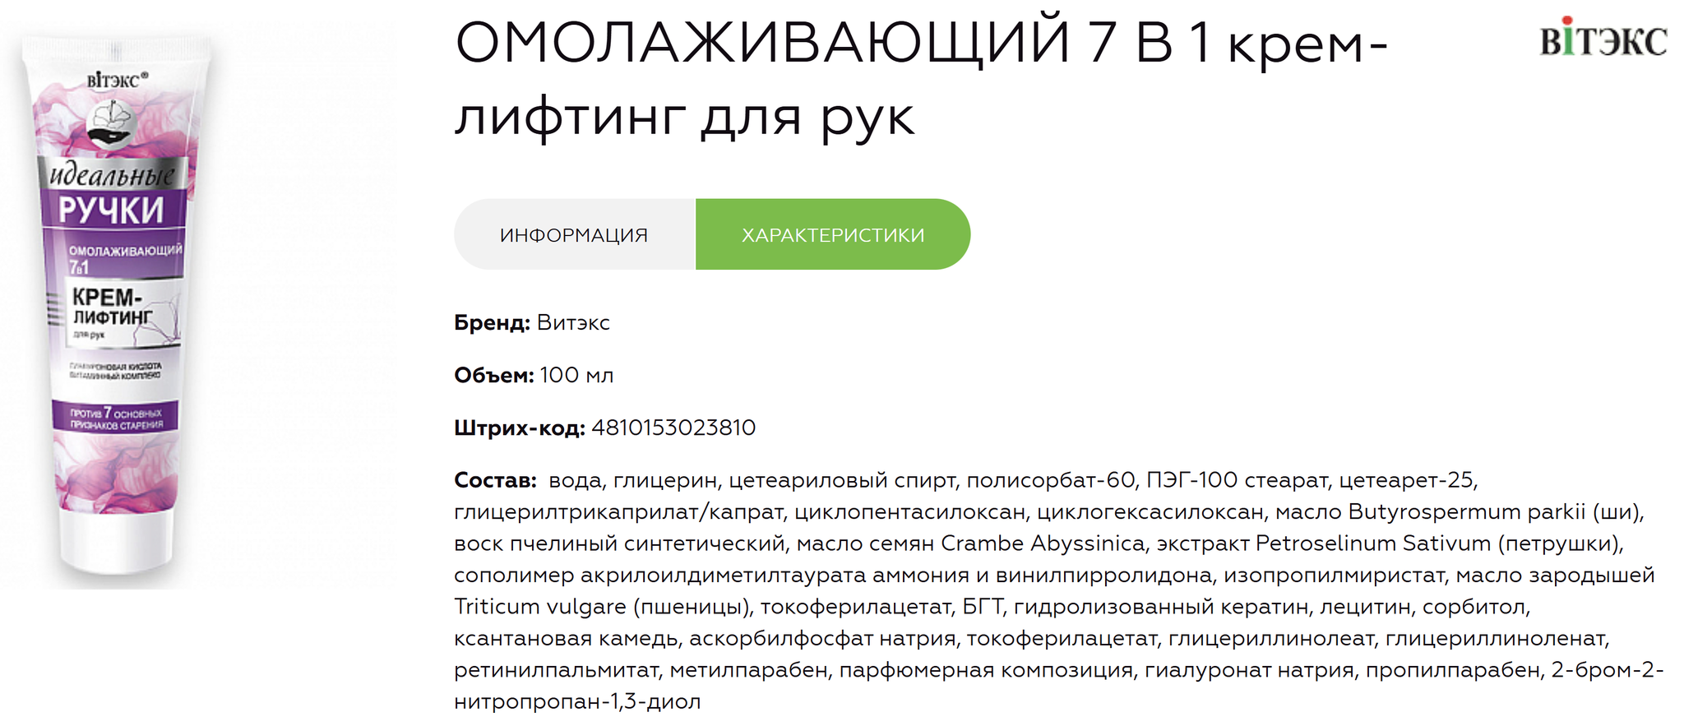Click the 'идеальные' script text on the tube

click(x=113, y=175)
